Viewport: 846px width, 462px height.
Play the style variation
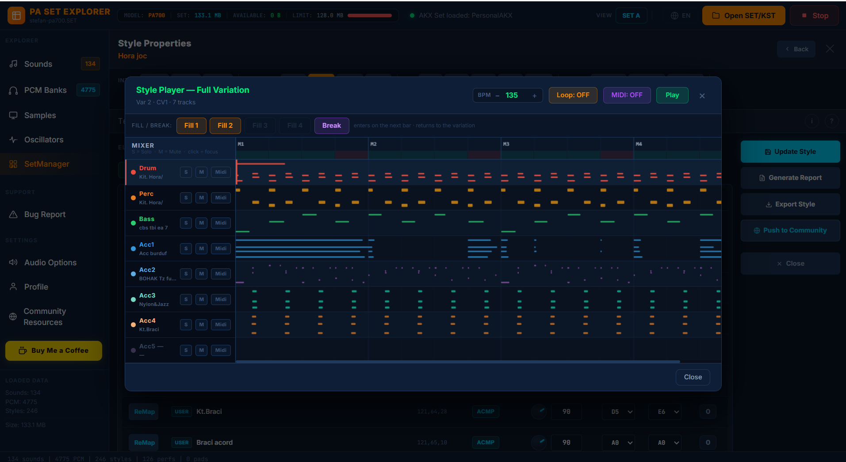[672, 95]
